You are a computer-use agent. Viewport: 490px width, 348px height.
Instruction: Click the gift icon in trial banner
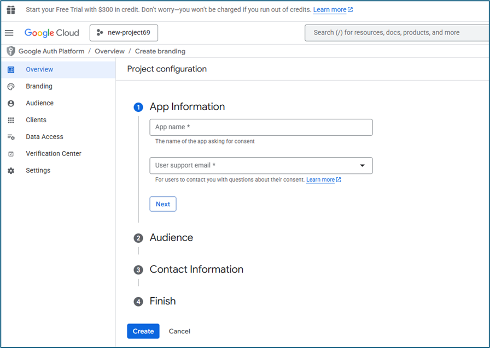[x=11, y=10]
